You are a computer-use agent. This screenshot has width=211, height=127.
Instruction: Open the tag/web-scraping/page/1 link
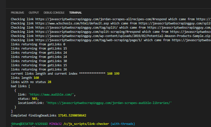(89, 40)
